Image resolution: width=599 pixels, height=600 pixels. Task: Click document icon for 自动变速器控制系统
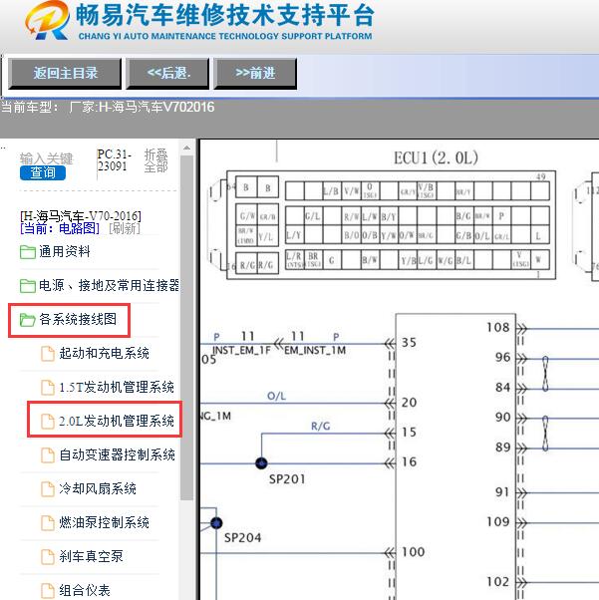tap(48, 454)
